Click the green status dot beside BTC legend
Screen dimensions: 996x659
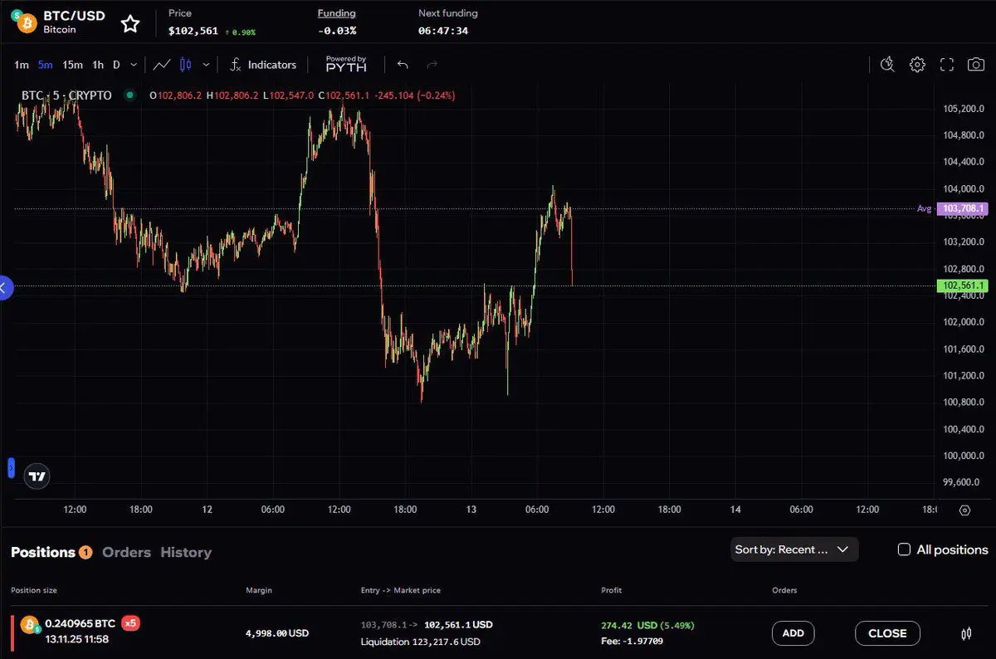click(x=129, y=95)
